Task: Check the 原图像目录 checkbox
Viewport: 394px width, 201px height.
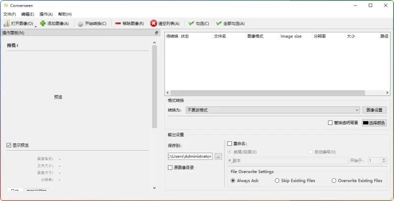Action: tap(170, 167)
